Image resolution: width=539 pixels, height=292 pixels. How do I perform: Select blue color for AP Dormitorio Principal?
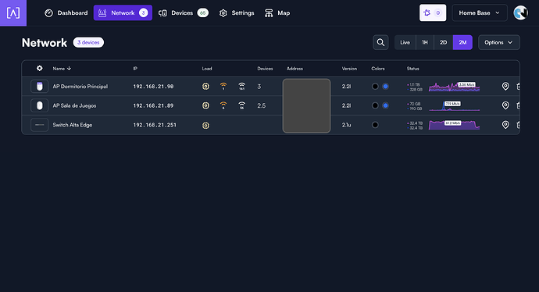[385, 86]
